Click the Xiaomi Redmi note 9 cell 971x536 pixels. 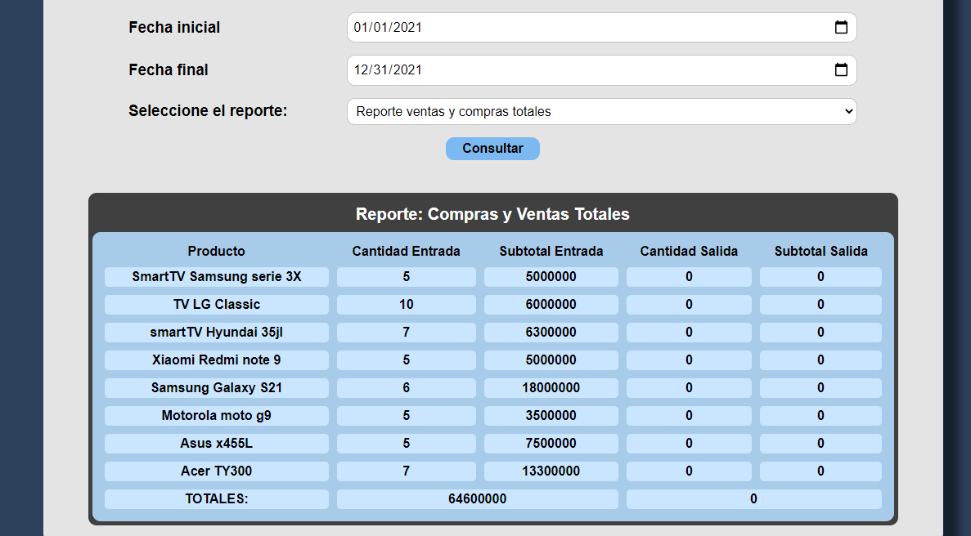point(216,360)
